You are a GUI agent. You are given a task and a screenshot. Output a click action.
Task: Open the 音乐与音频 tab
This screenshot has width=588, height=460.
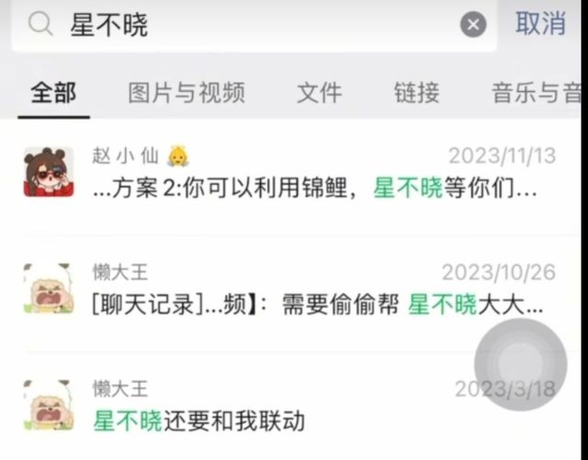coord(537,92)
